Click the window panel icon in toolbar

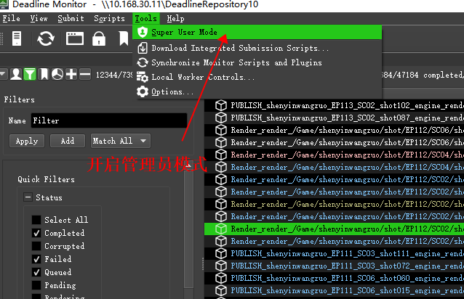pyautogui.click(x=75, y=38)
